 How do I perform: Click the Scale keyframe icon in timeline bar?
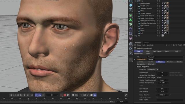88,95
